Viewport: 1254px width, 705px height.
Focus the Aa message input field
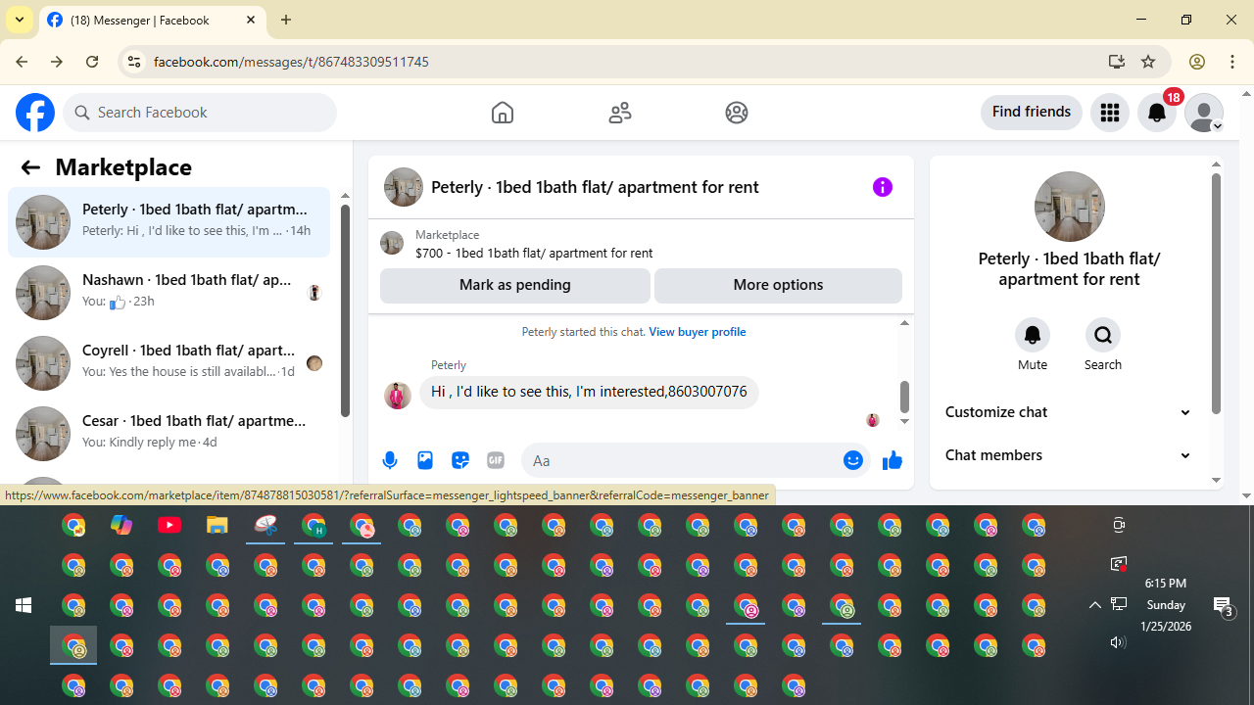pyautogui.click(x=681, y=460)
